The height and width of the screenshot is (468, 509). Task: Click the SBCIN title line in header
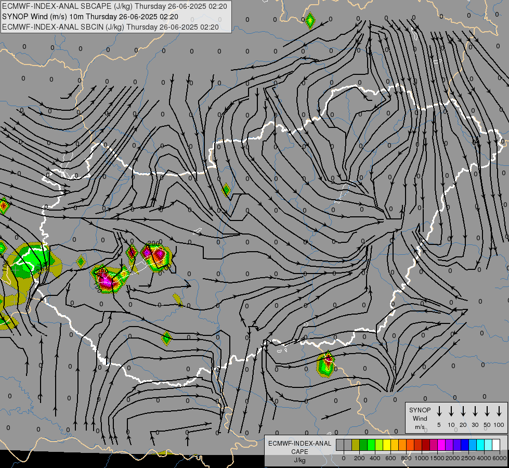pos(110,27)
